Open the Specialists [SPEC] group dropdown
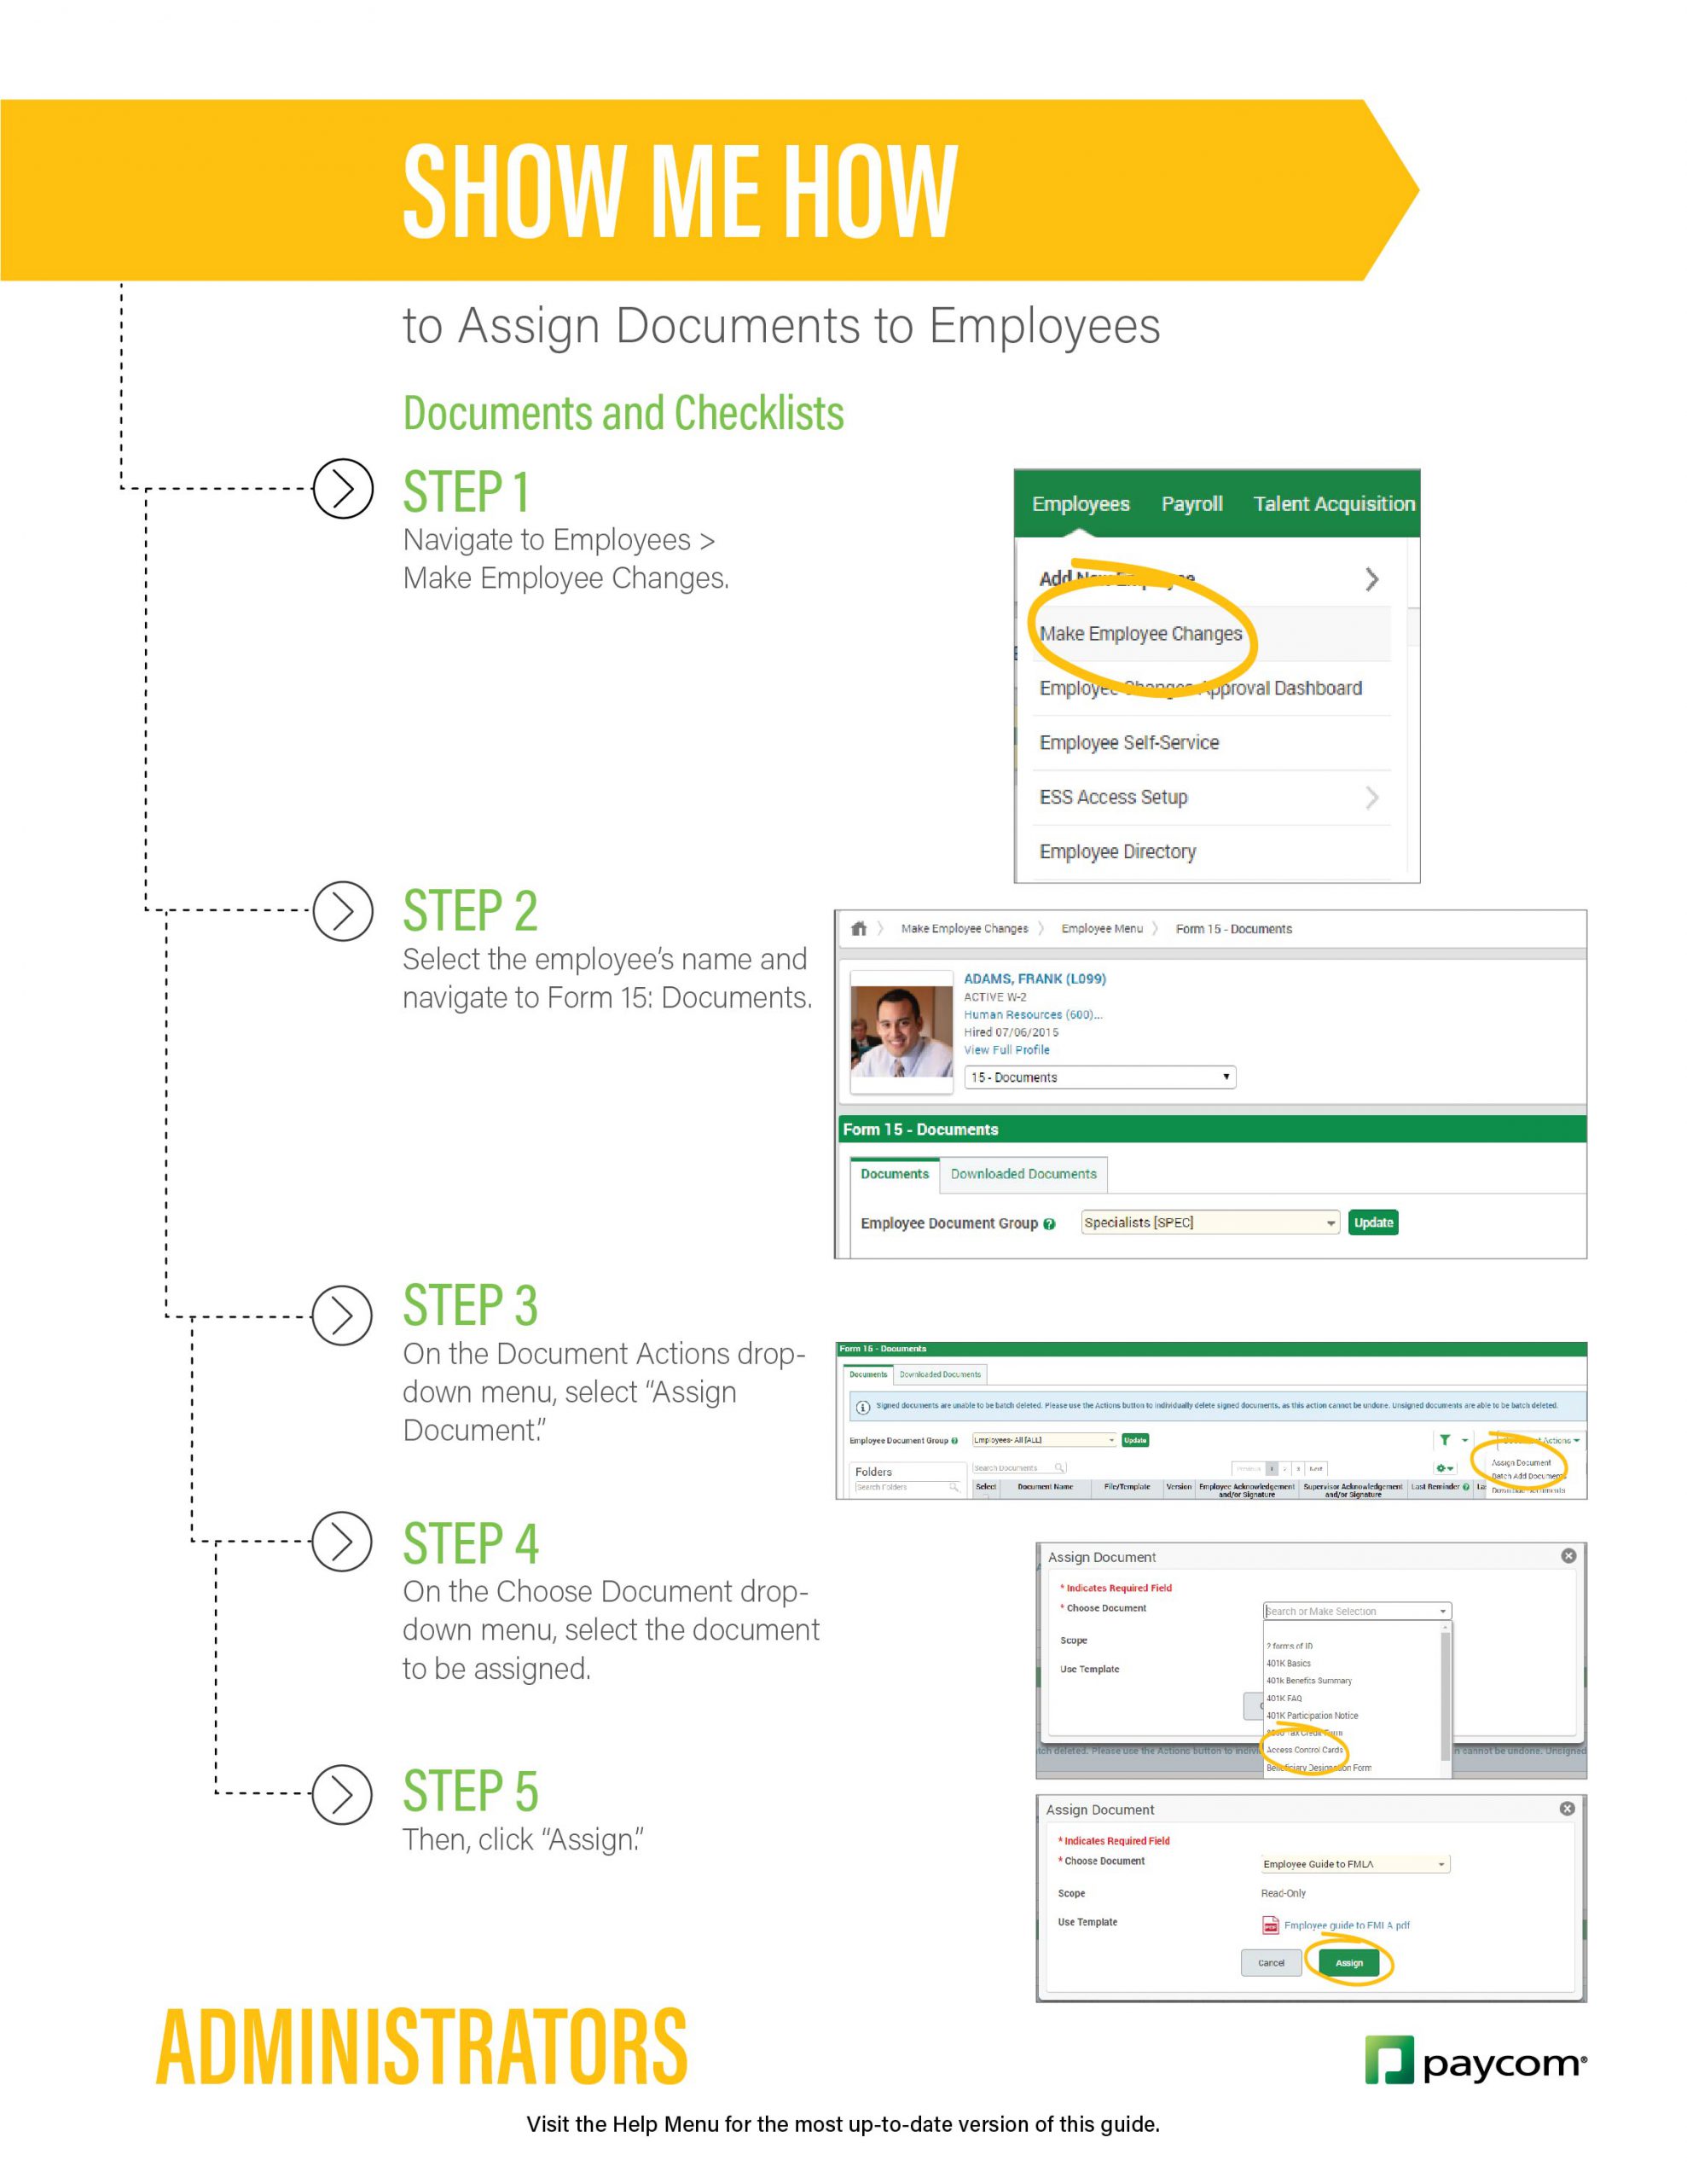 click(x=1210, y=1222)
